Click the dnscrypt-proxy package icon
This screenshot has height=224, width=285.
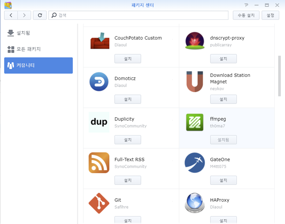195,40
